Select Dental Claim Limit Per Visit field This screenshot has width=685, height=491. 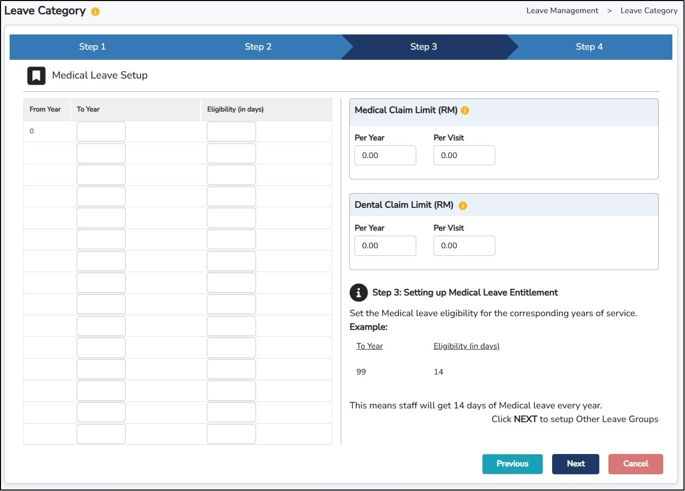coord(464,246)
